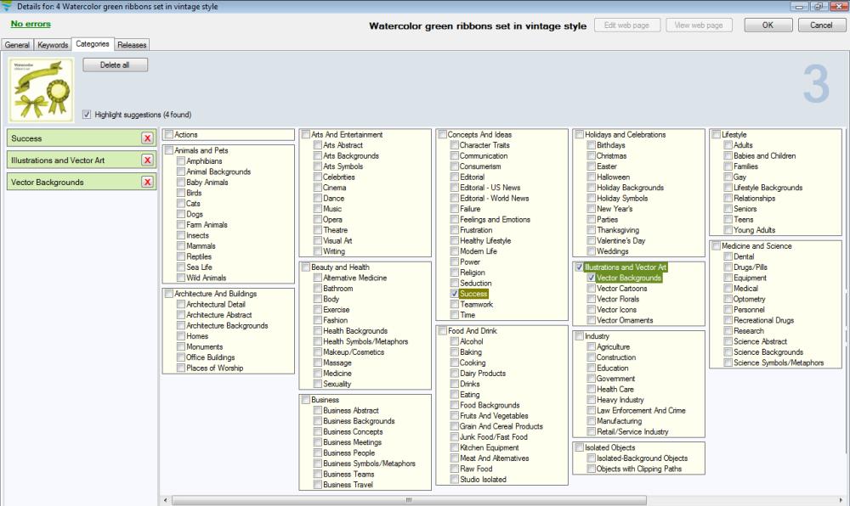
Task: Uncheck Illustrations and Vector Art checkbox
Action: coord(579,267)
